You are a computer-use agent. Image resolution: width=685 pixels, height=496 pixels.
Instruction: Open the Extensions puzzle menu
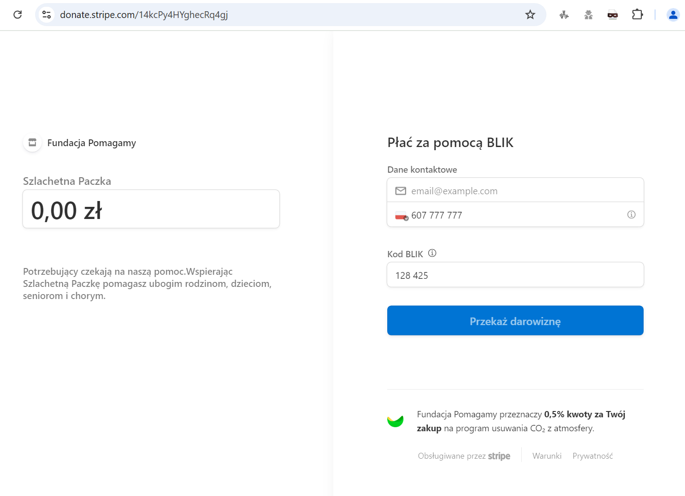pyautogui.click(x=637, y=14)
